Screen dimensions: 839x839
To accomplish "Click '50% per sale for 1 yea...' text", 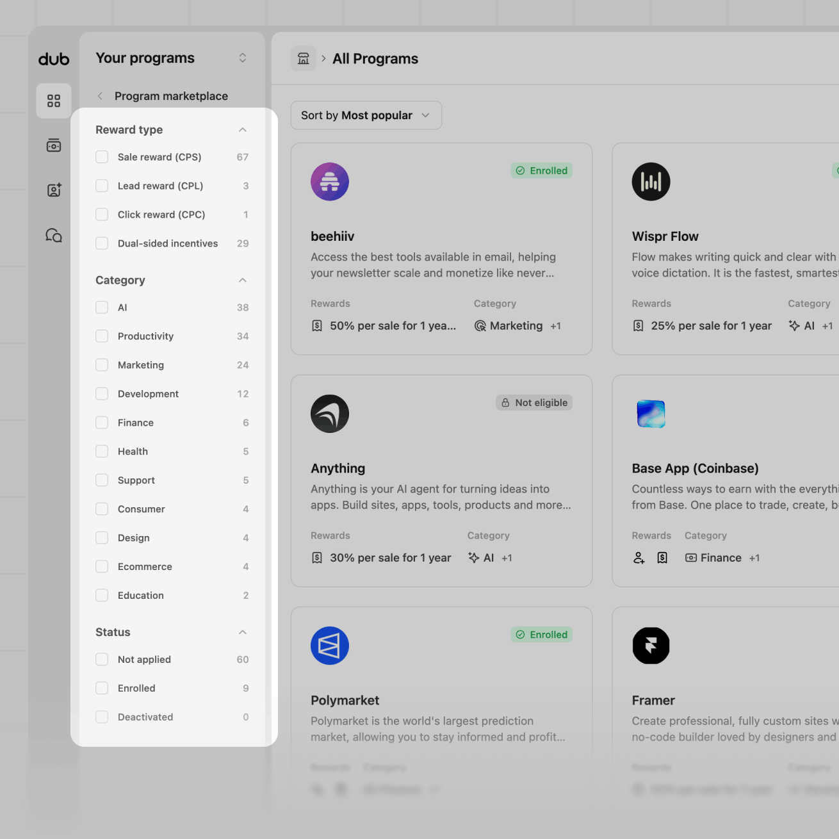I will (393, 326).
